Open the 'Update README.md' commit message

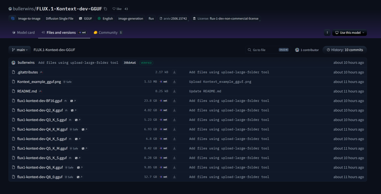[x=205, y=91]
